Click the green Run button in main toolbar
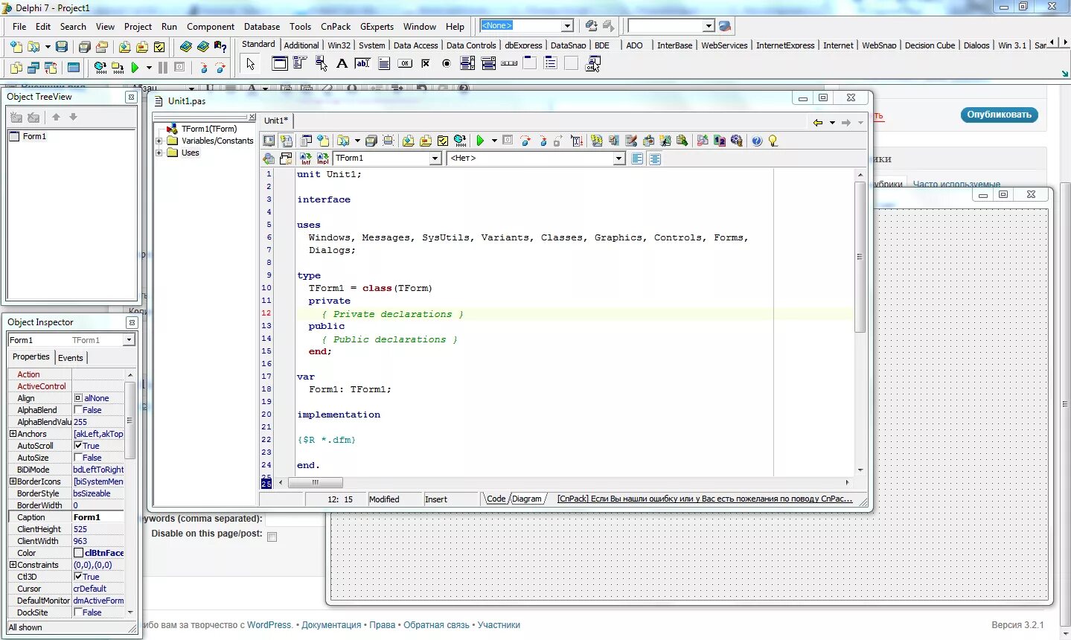This screenshot has width=1071, height=640. pos(135,68)
